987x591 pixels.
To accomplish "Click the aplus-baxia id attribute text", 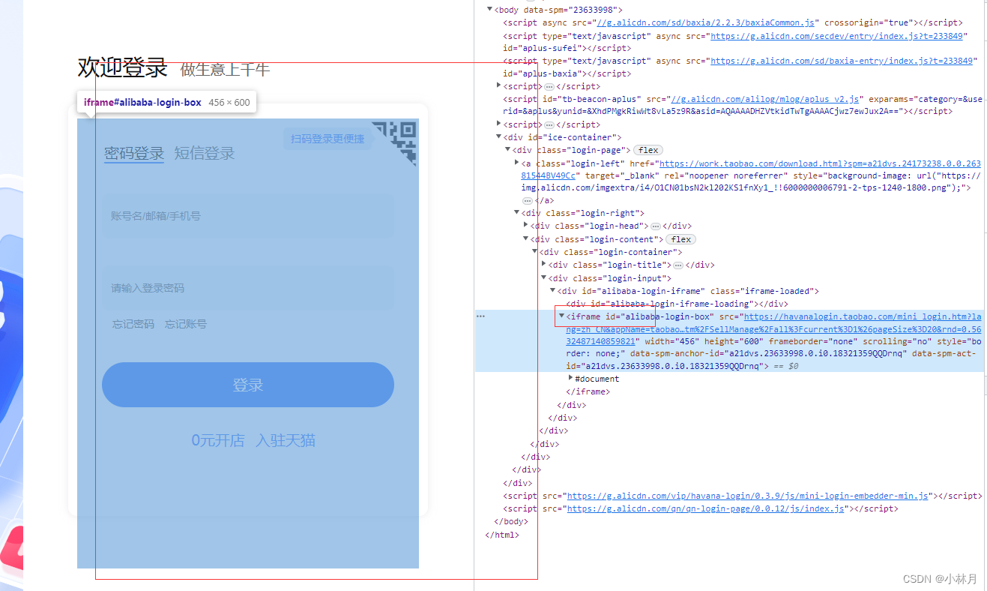I will pyautogui.click(x=546, y=73).
